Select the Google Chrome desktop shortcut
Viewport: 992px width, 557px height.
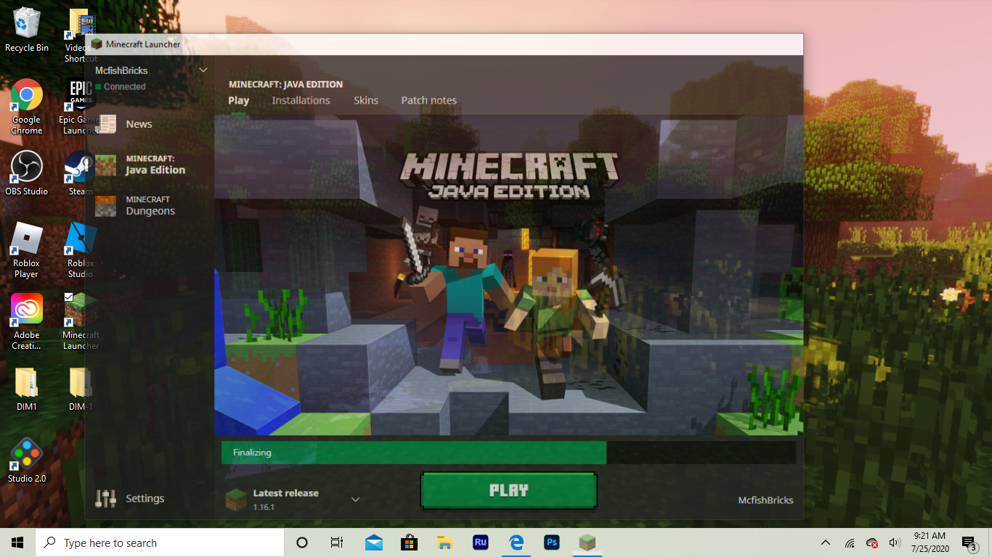coord(27,106)
